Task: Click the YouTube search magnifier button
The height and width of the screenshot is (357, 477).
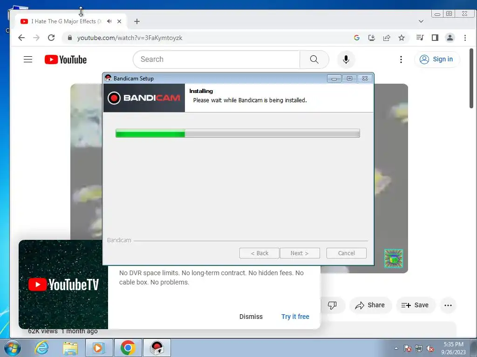Action: click(314, 59)
